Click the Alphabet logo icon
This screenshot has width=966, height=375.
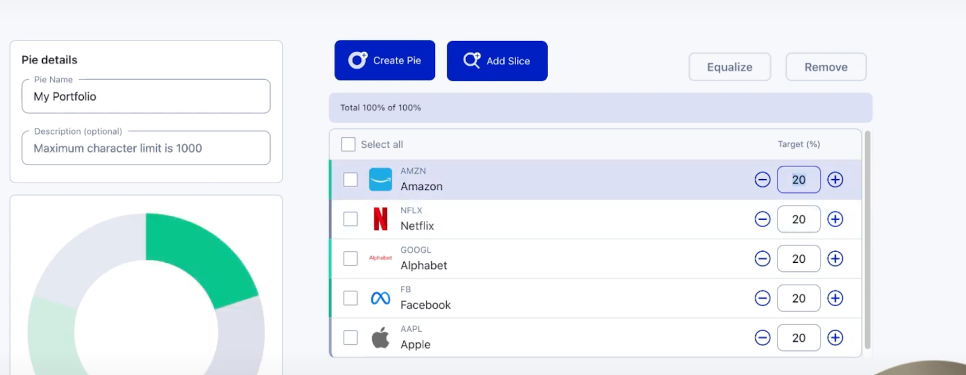[380, 258]
